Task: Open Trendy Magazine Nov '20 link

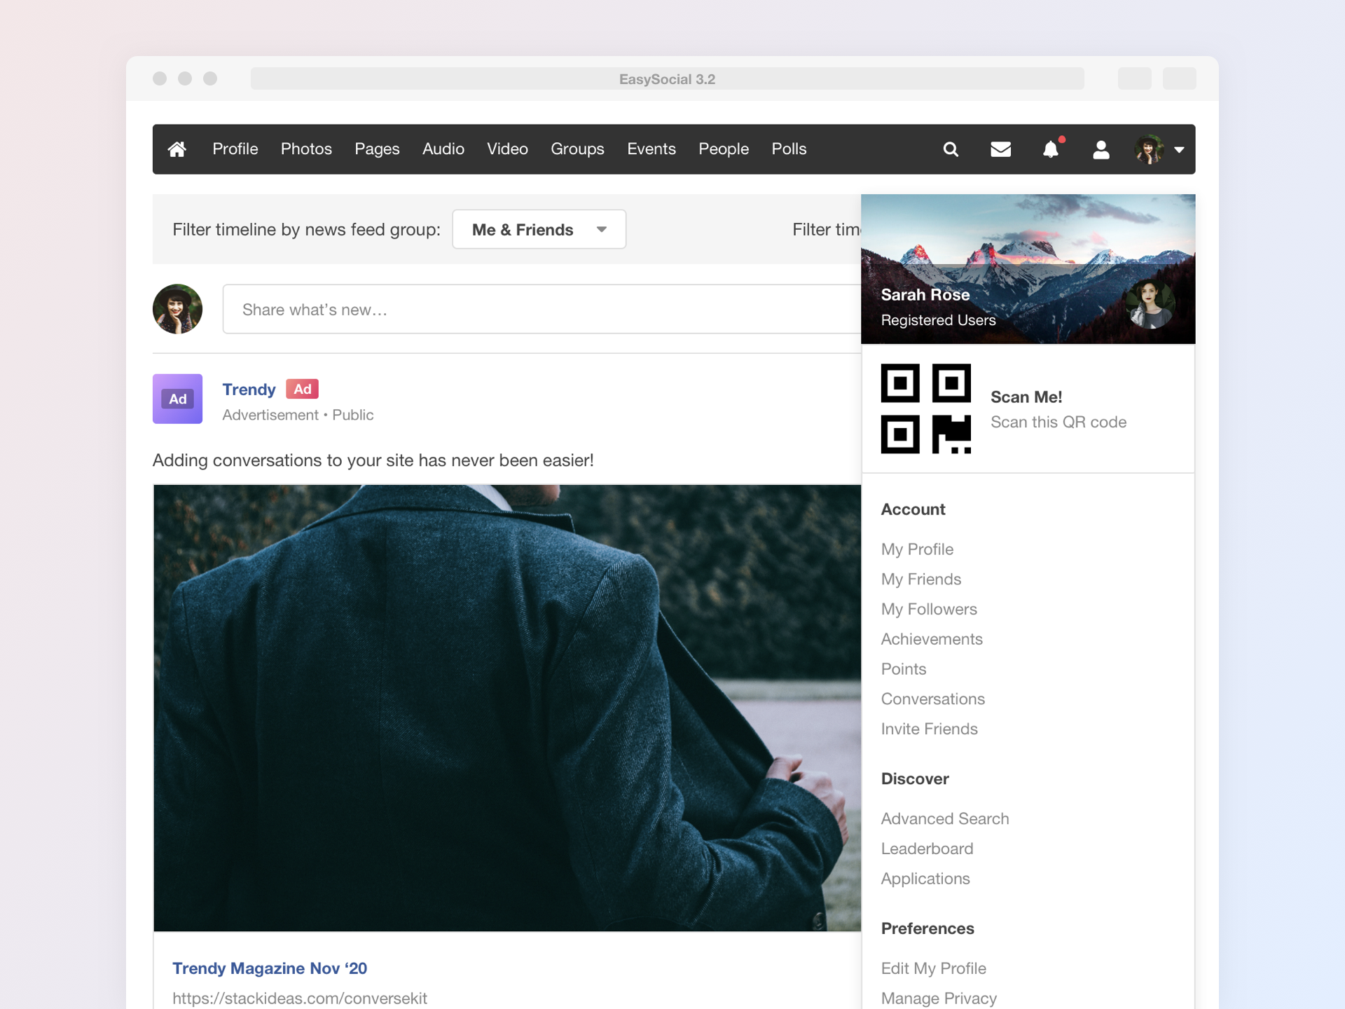Action: click(x=270, y=968)
